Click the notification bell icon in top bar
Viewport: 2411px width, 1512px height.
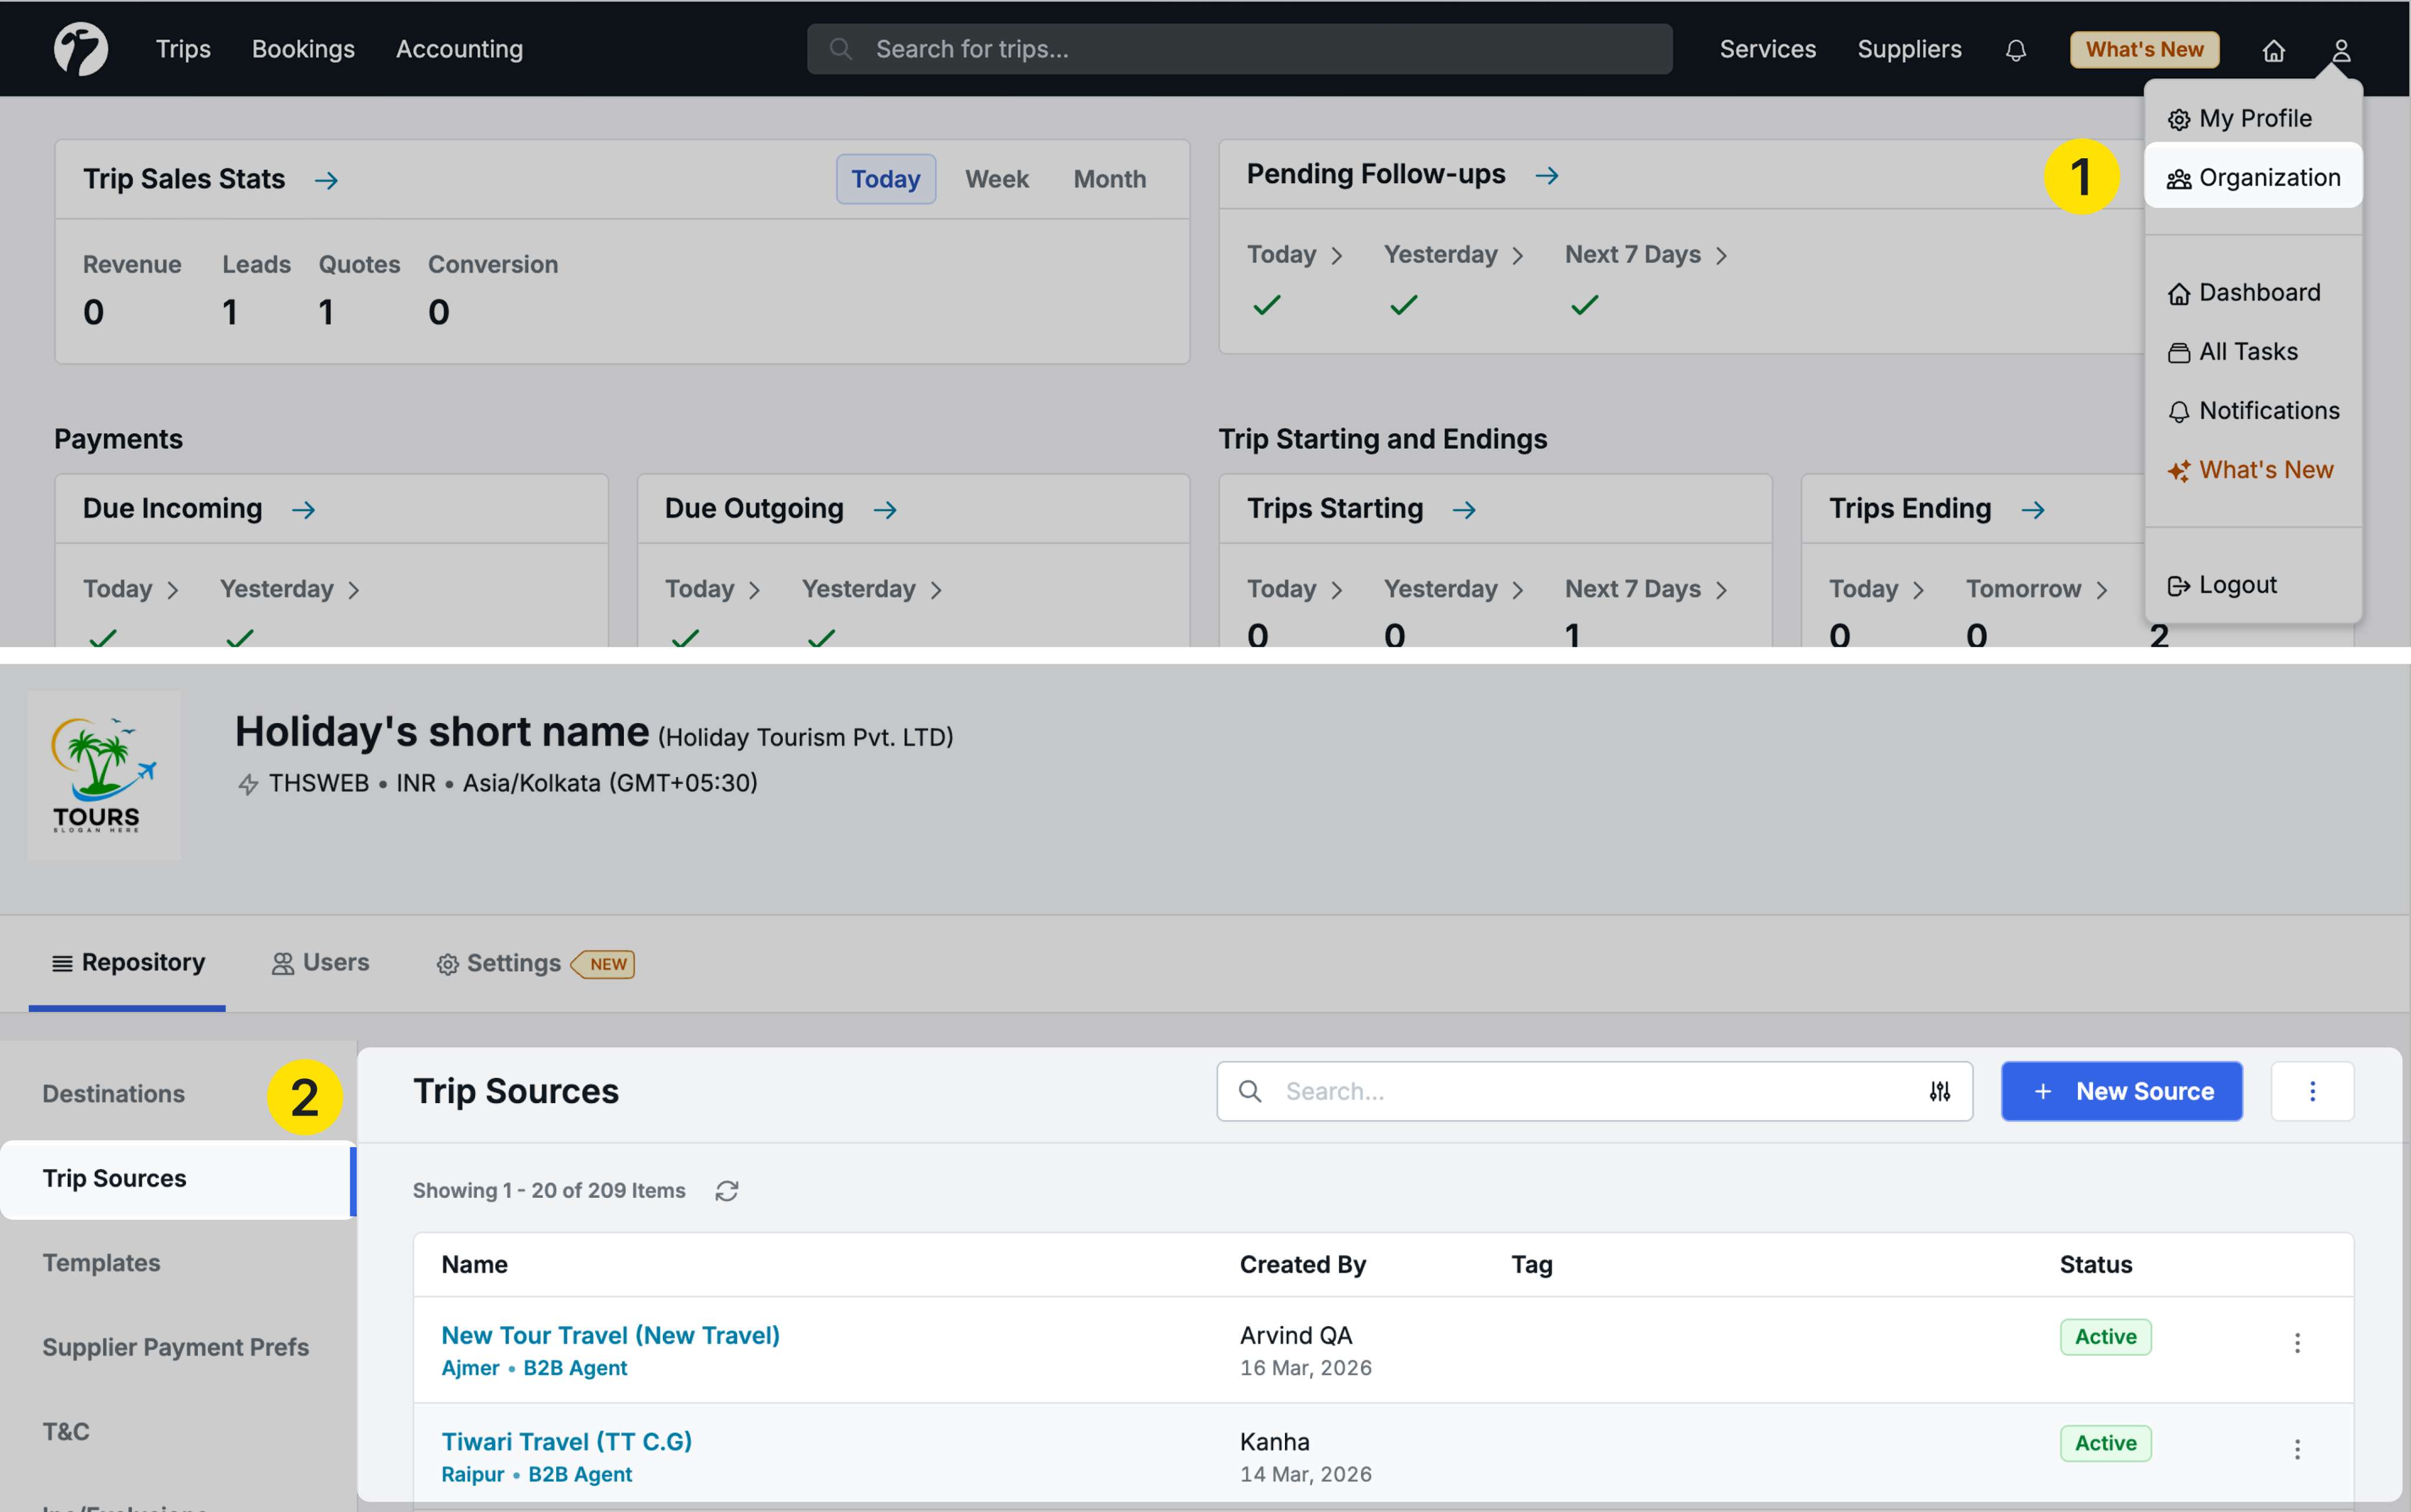(2015, 50)
